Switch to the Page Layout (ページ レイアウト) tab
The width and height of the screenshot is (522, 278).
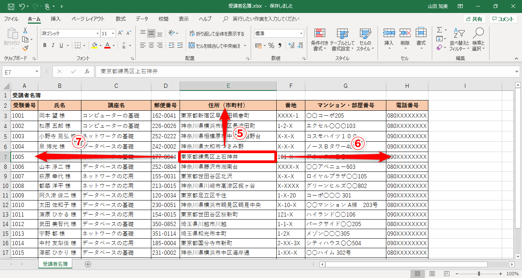tap(88, 19)
